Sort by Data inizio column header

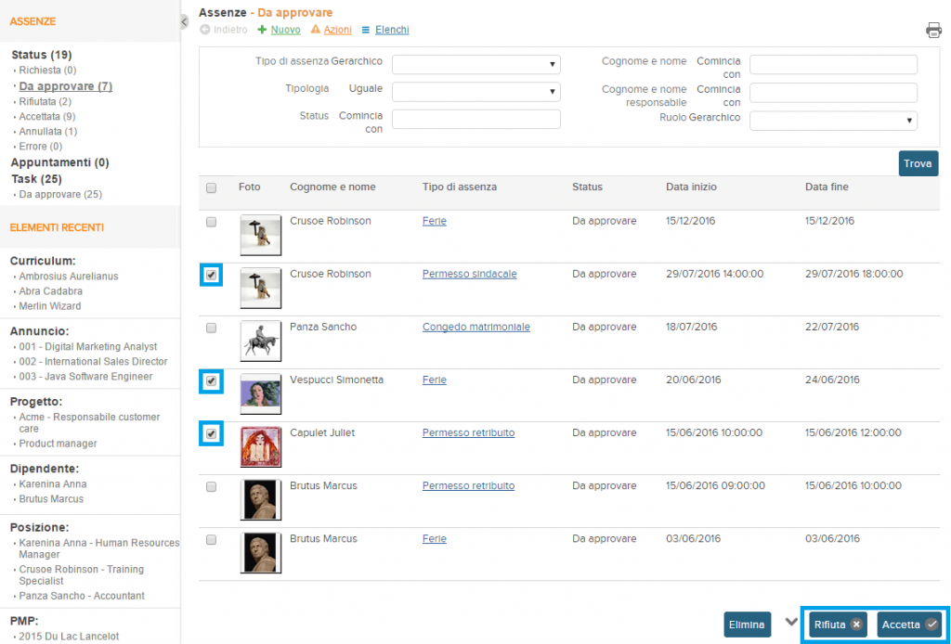[691, 187]
